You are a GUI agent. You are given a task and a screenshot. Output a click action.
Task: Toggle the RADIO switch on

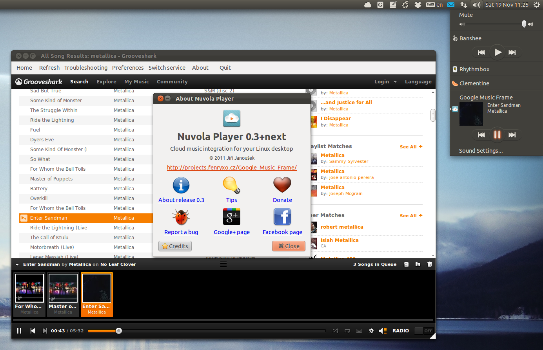423,331
